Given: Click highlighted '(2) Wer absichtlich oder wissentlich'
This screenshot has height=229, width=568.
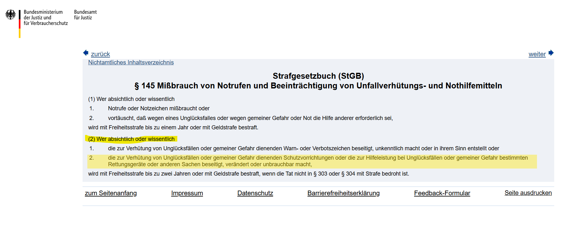Looking at the screenshot, I should coord(131,139).
